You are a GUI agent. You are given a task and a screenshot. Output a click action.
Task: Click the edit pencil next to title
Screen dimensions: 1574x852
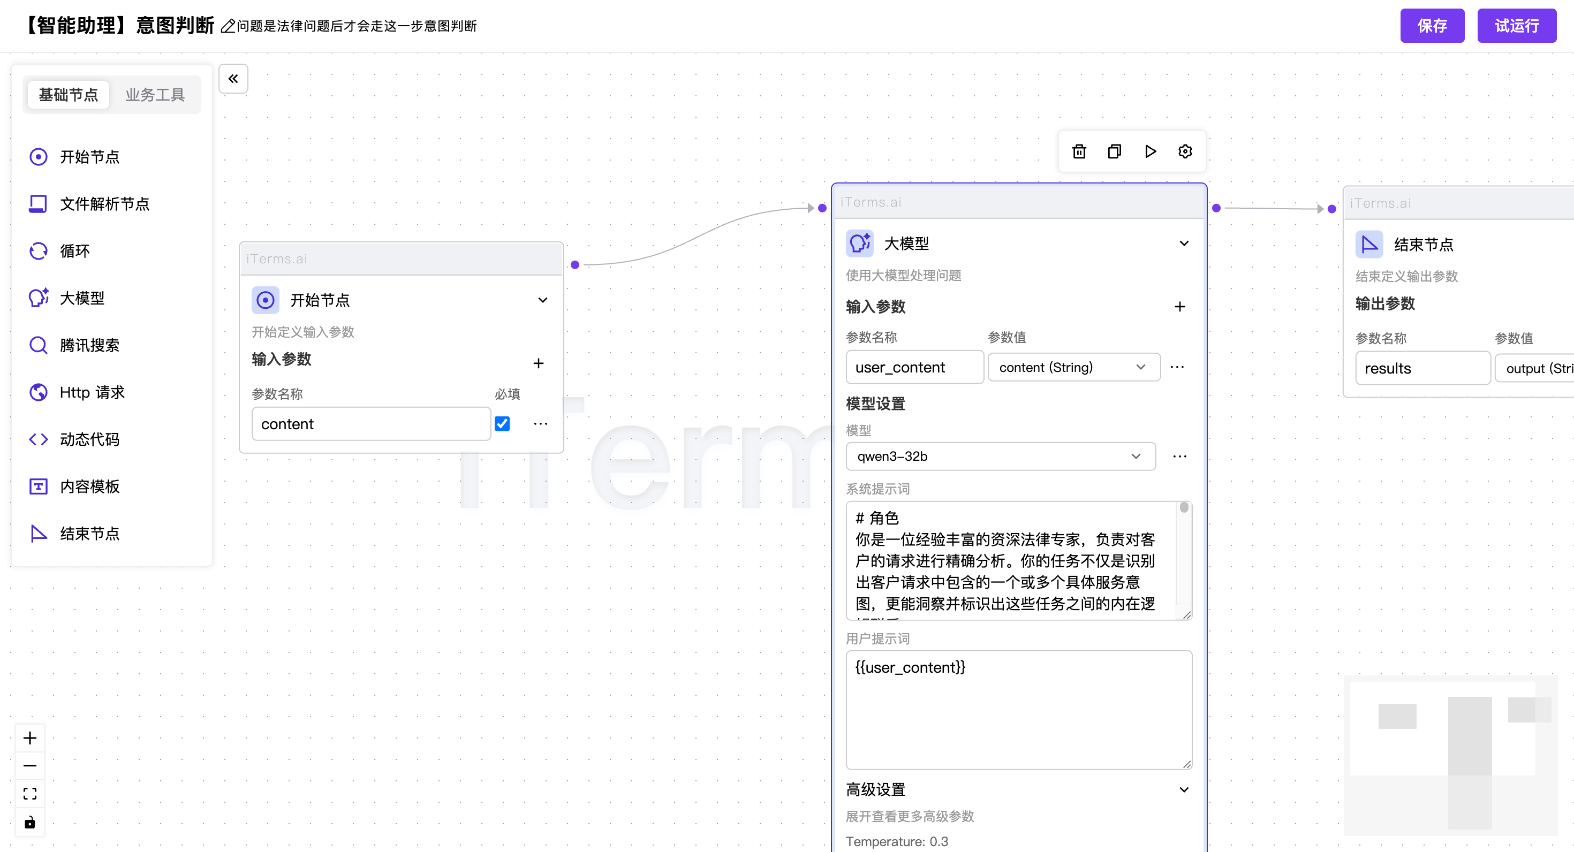click(x=228, y=26)
